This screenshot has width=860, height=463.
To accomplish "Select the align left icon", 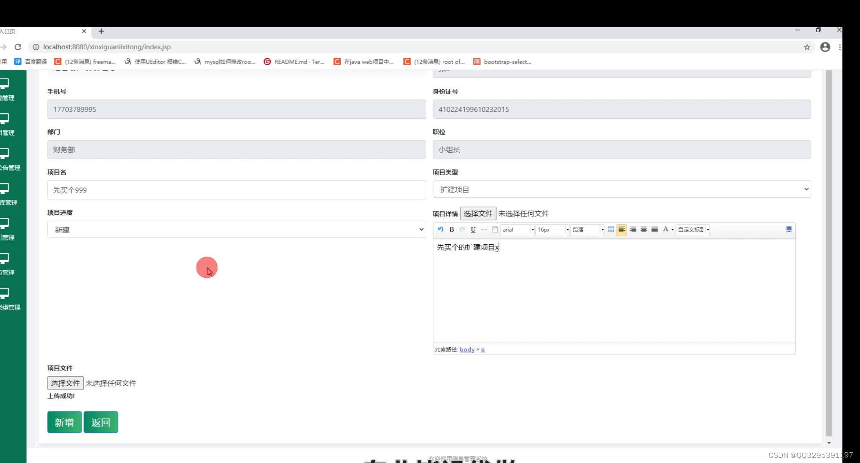I will point(621,230).
